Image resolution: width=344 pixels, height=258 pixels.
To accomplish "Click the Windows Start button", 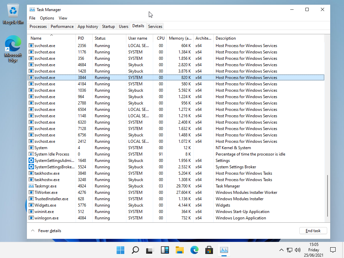I will click(120, 250).
